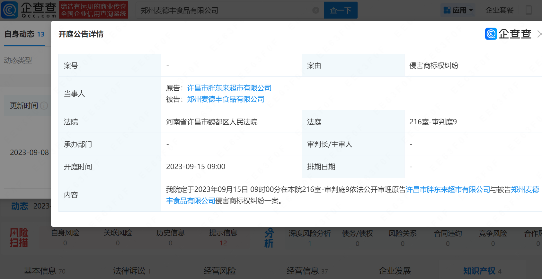The height and width of the screenshot is (279, 542).
Task: Click the mobile phone icon
Action: point(528,10)
